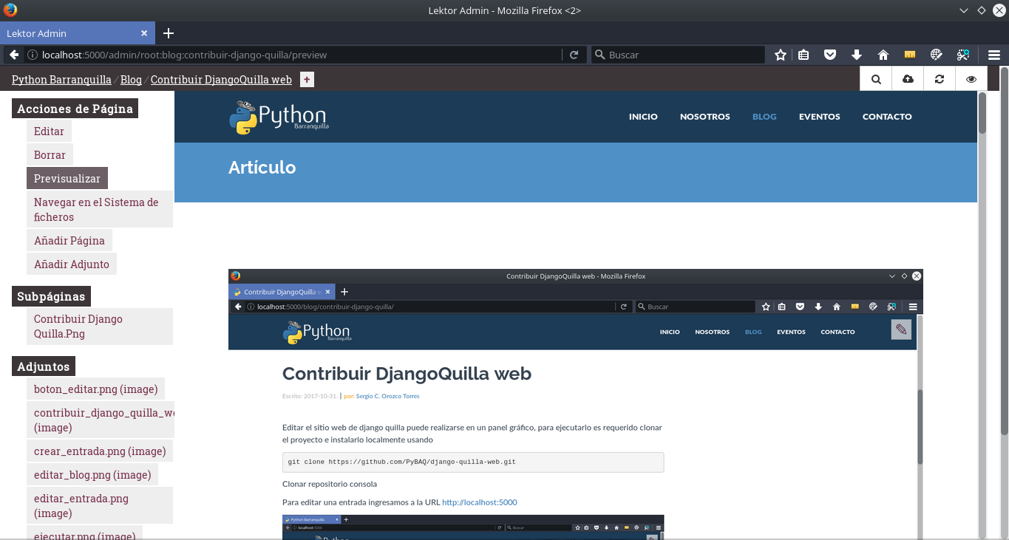Viewport: 1009px width, 540px height.
Task: Select Borrar in page actions
Action: click(x=50, y=155)
